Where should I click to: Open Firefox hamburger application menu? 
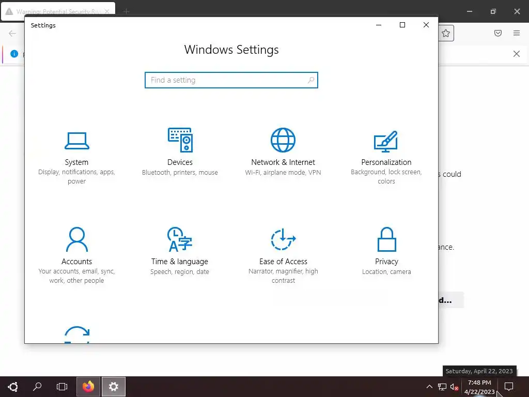[x=517, y=33]
